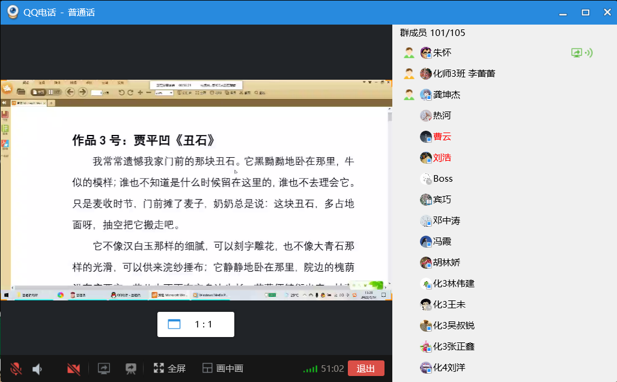Click the 群成员 101/105 header
The width and height of the screenshot is (617, 382).
(433, 33)
